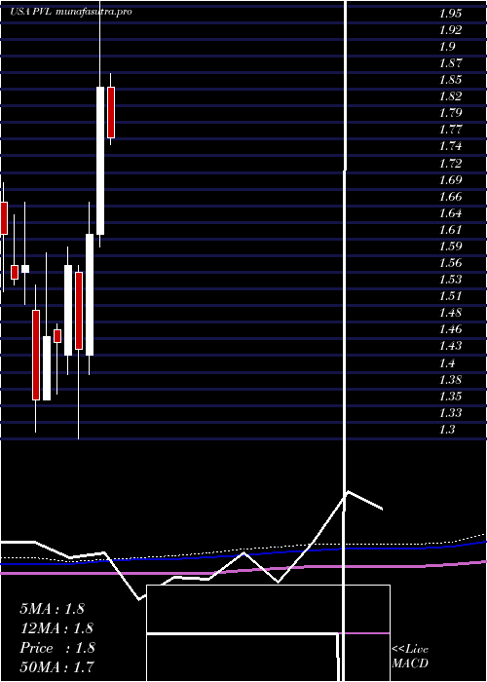Click the 1.69 price axis label

click(x=450, y=179)
